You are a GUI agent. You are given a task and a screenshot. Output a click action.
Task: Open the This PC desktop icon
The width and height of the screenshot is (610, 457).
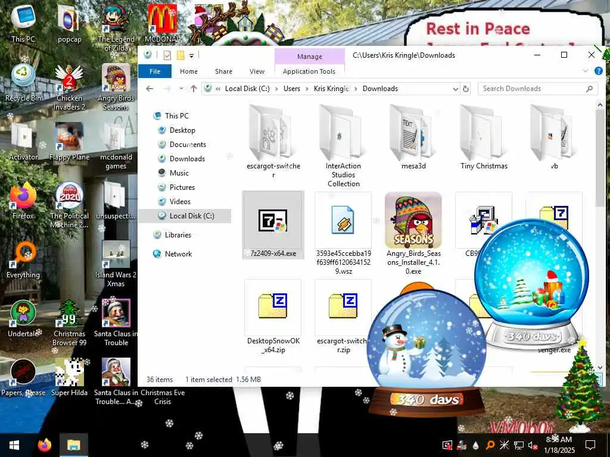point(23,23)
